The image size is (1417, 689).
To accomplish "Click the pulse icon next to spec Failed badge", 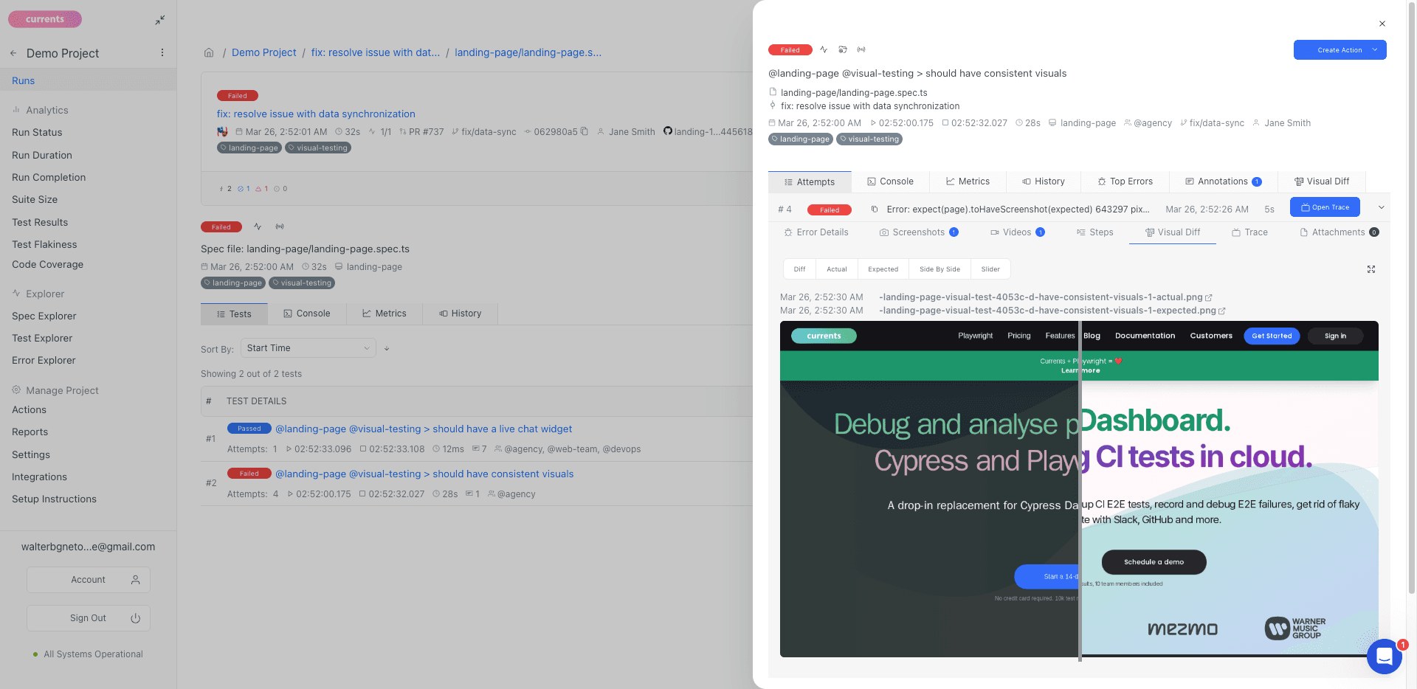I will pyautogui.click(x=258, y=226).
